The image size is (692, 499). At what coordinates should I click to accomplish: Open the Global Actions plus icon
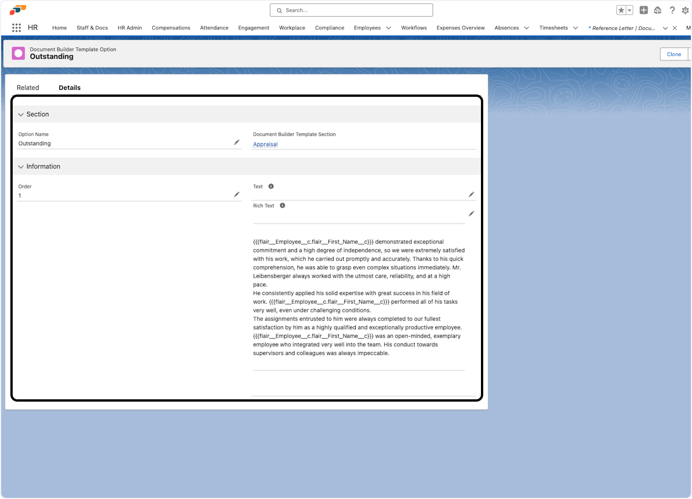point(644,10)
